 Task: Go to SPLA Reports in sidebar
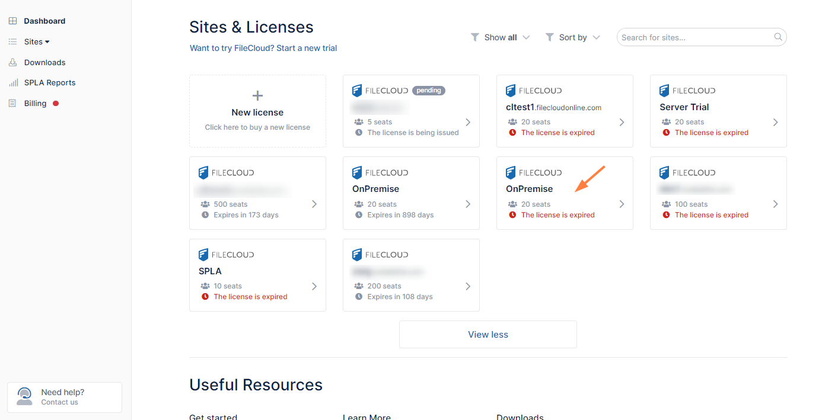tap(50, 83)
